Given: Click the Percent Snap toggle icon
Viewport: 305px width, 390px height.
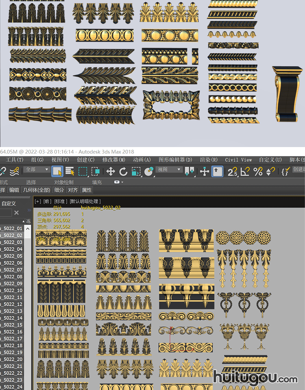Looking at the screenshot, I should pyautogui.click(x=258, y=171).
